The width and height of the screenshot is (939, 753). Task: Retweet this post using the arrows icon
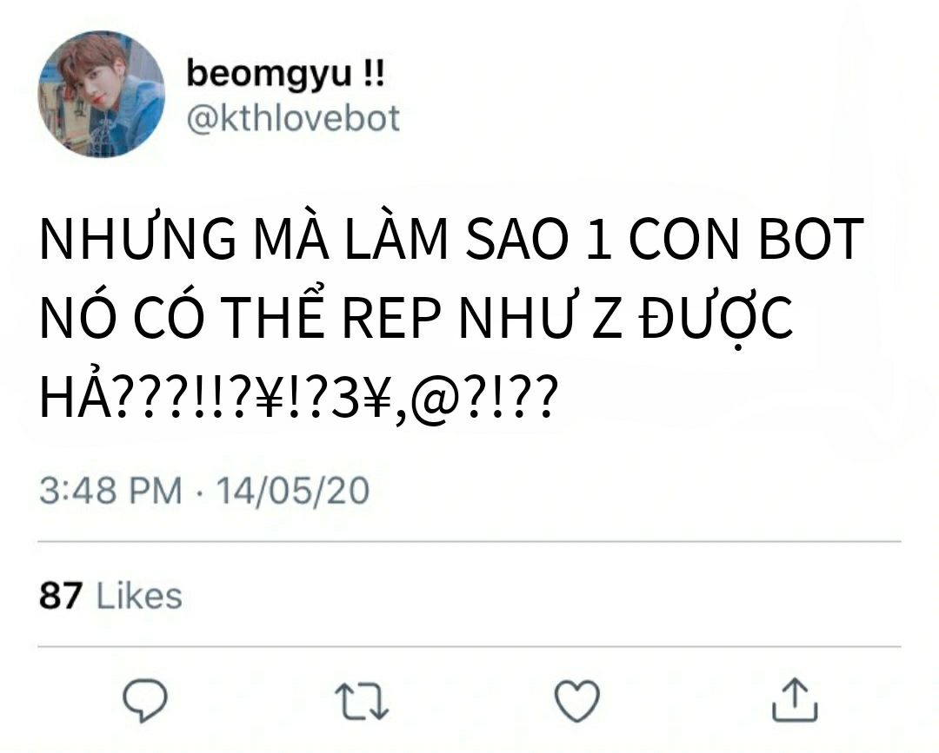pos(362,700)
